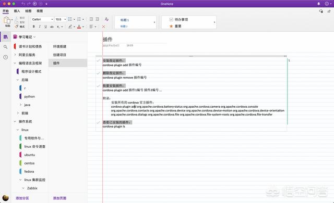Viewport: 334px width, 203px height.
Task: Open search with the magnifier icon
Action: pos(6,47)
